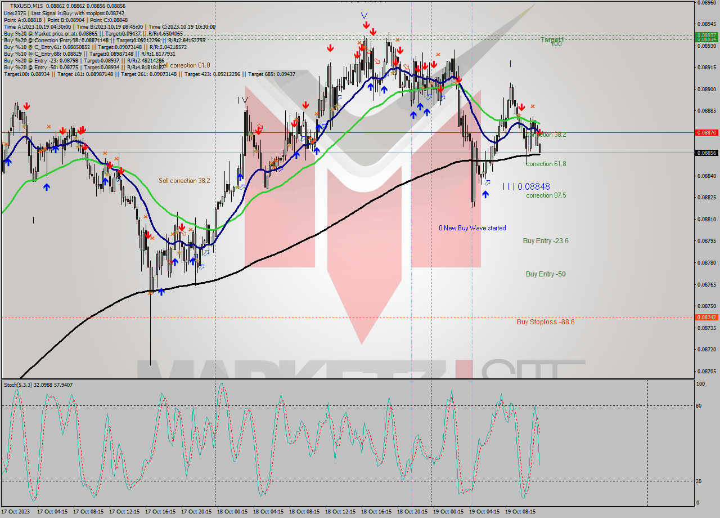Click the 0.08825 price axis label

pos(706,198)
